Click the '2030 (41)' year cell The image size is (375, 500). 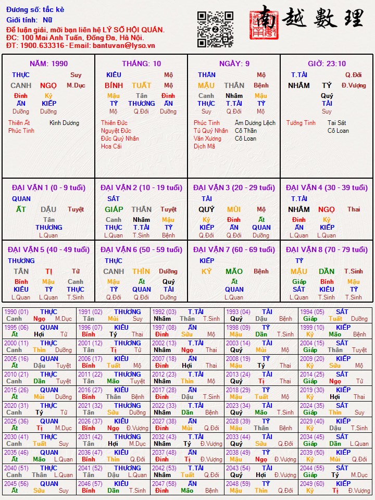(x=39, y=441)
